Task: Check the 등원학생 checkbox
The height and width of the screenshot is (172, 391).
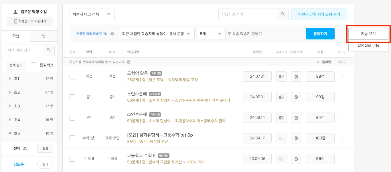Action: 33,65
